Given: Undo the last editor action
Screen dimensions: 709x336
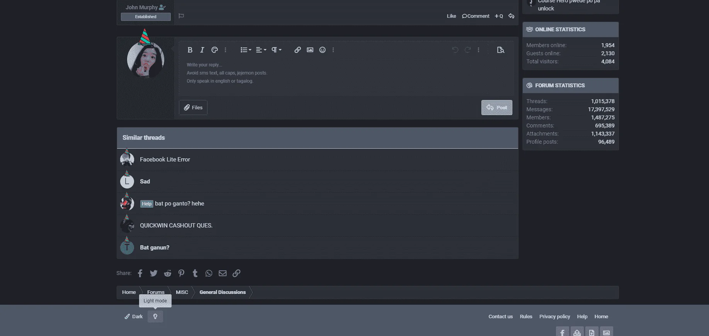Looking at the screenshot, I should (x=455, y=50).
